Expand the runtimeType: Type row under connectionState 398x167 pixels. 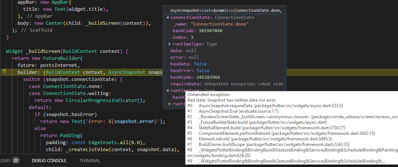(170, 44)
